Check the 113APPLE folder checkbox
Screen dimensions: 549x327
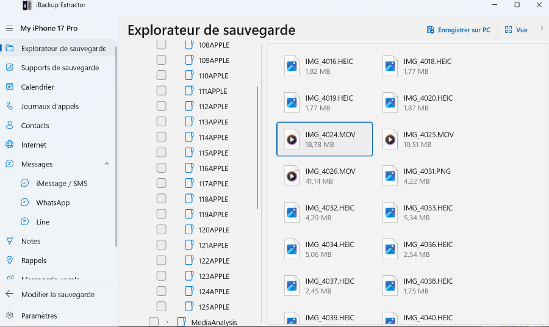click(161, 121)
